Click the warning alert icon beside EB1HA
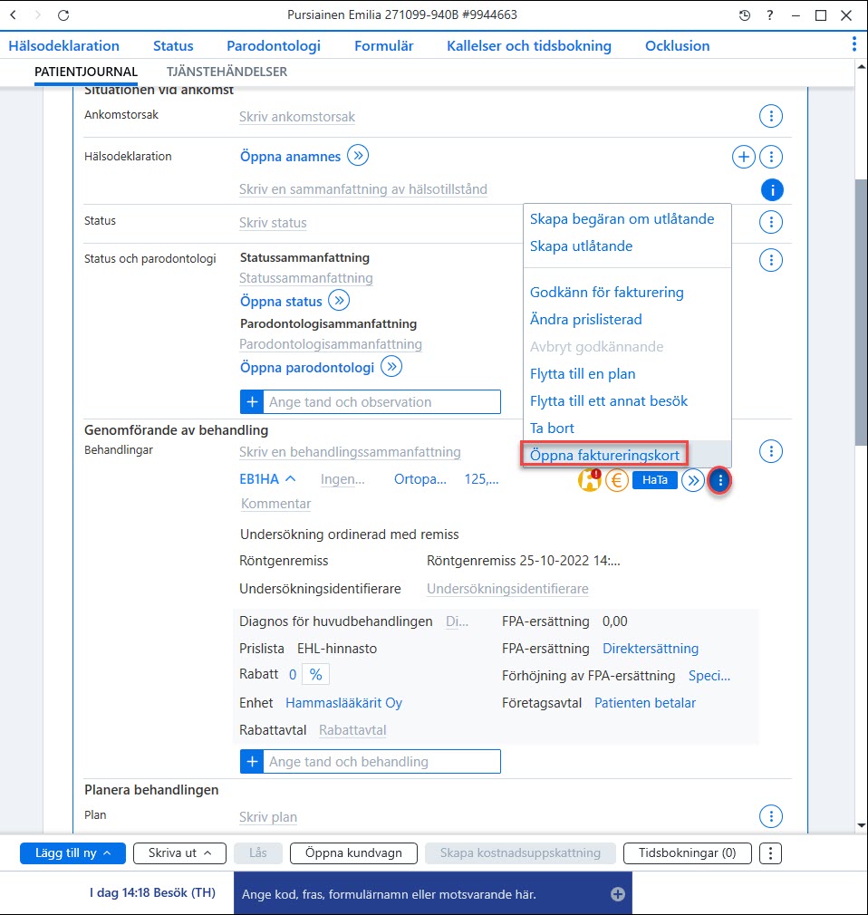The height and width of the screenshot is (915, 868). (x=590, y=480)
